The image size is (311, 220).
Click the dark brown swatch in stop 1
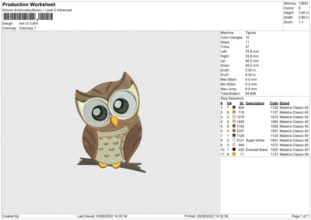[234, 107]
